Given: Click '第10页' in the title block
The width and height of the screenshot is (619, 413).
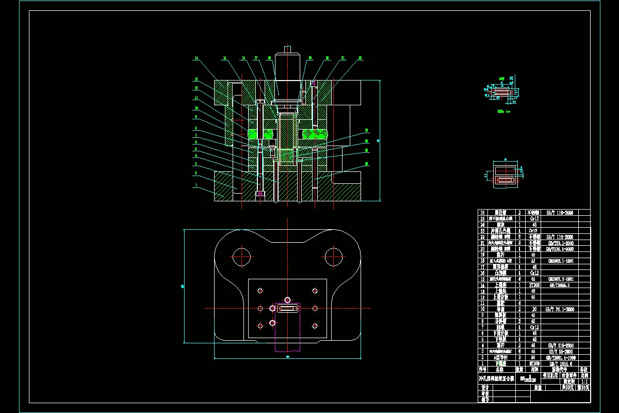Looking at the screenshot, I should (583, 388).
